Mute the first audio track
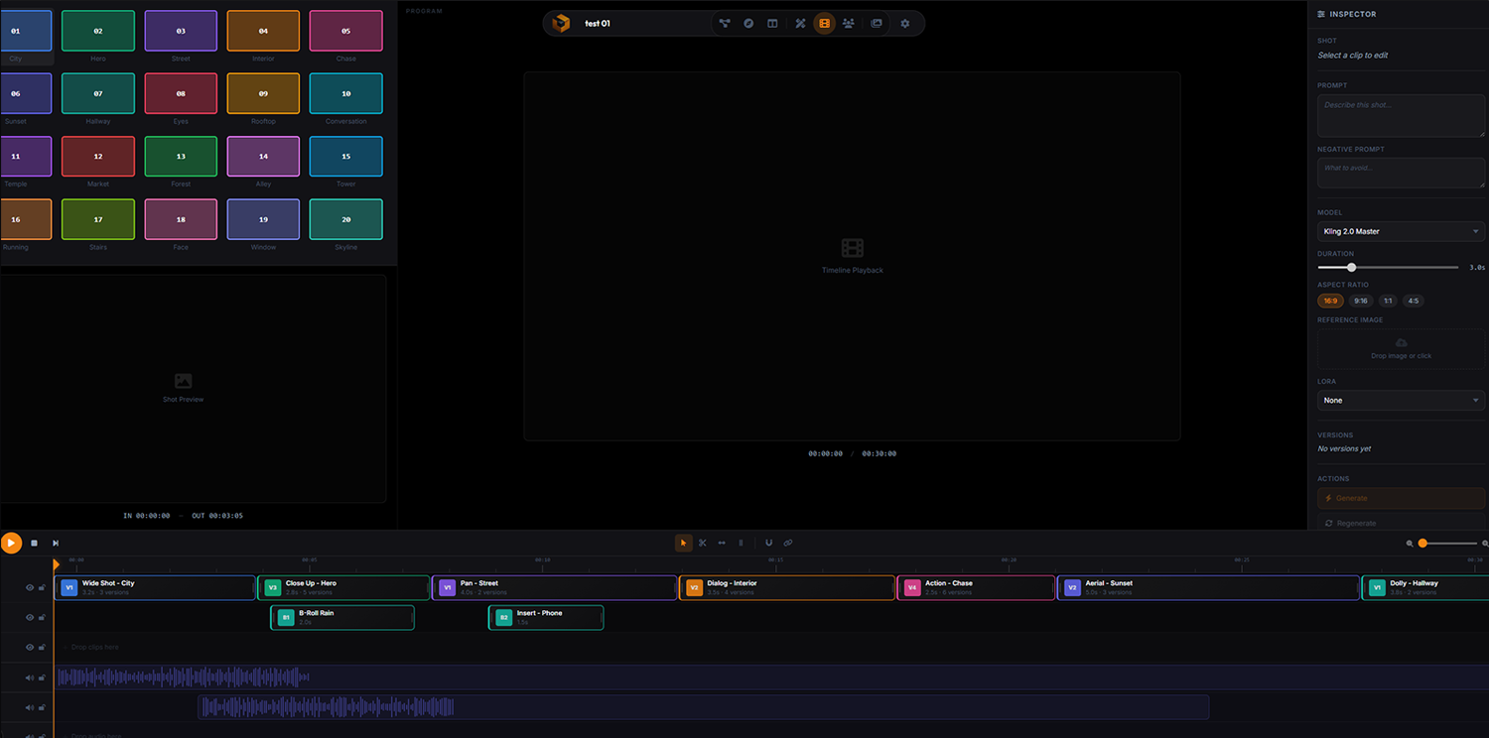The height and width of the screenshot is (738, 1489). click(x=30, y=677)
